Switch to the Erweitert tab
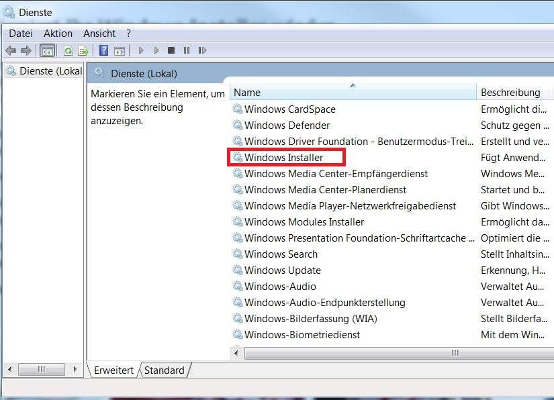The image size is (554, 400). click(112, 370)
